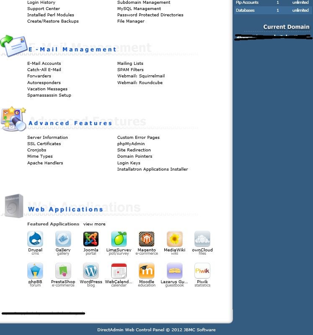Open Create/Restore Backups
Screen dimensions: 313x335
tap(53, 21)
